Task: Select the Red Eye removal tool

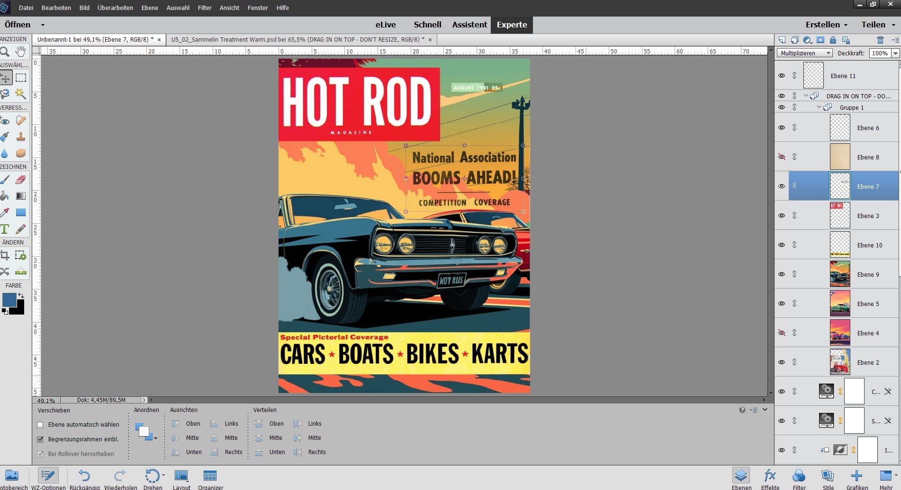Action: 5,121
